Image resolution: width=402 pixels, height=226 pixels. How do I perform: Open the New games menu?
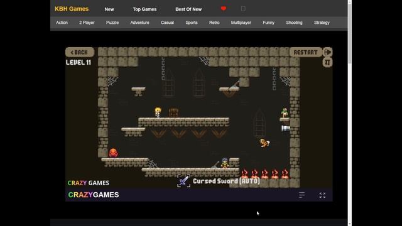click(109, 9)
